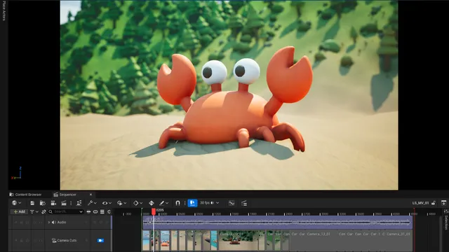Click the three stacked lines icon

point(102,211)
